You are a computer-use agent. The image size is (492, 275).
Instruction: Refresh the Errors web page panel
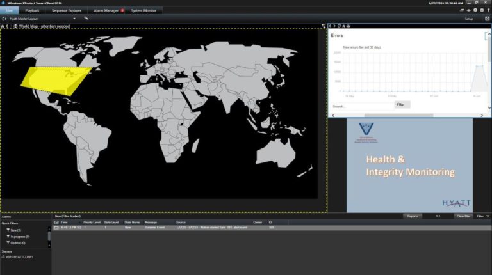339,26
